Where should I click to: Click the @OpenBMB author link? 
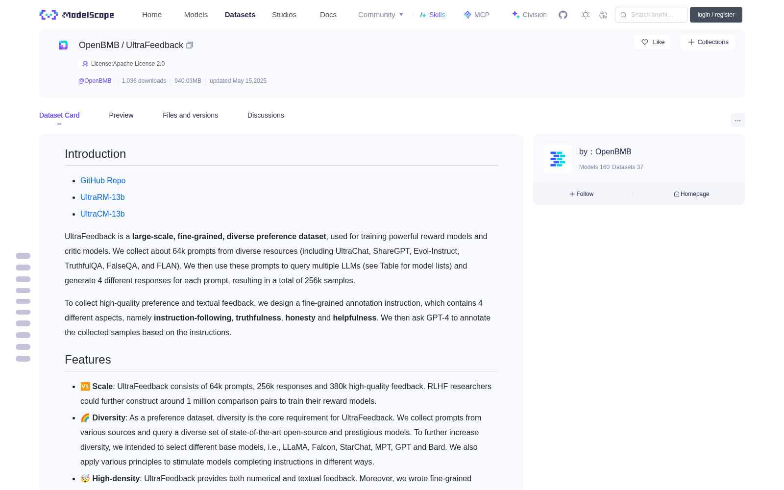95,81
